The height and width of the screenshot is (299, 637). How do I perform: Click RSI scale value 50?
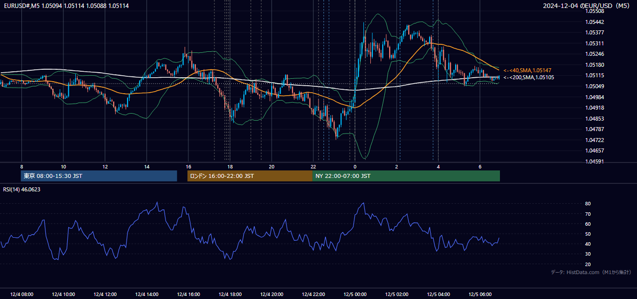588,234
